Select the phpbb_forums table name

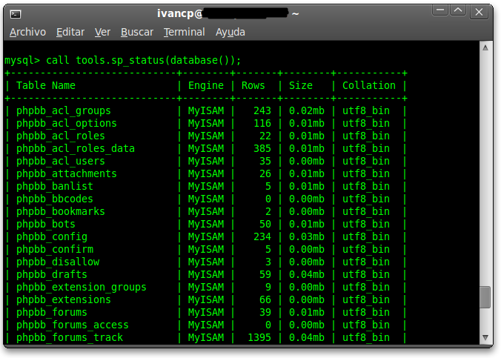[52, 312]
